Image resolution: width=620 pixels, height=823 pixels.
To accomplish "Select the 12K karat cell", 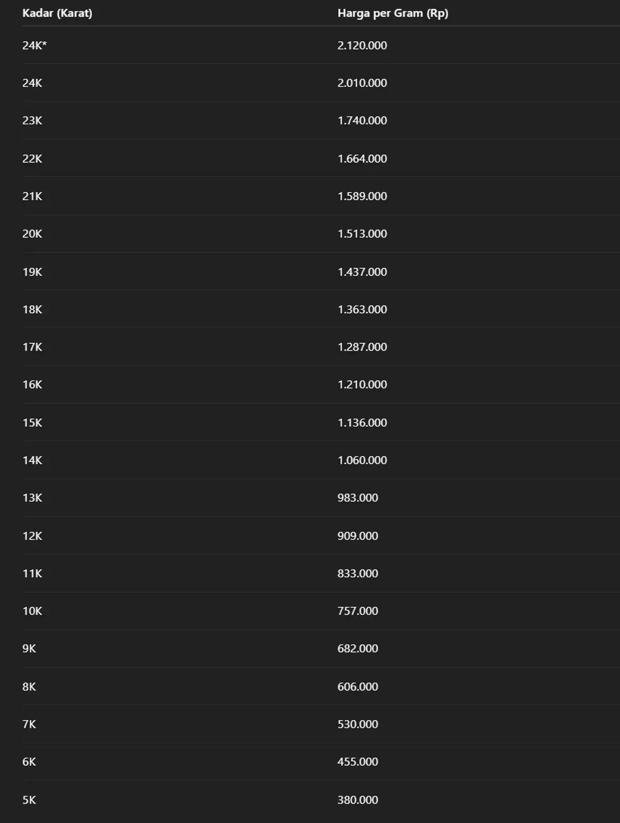I will click(32, 536).
